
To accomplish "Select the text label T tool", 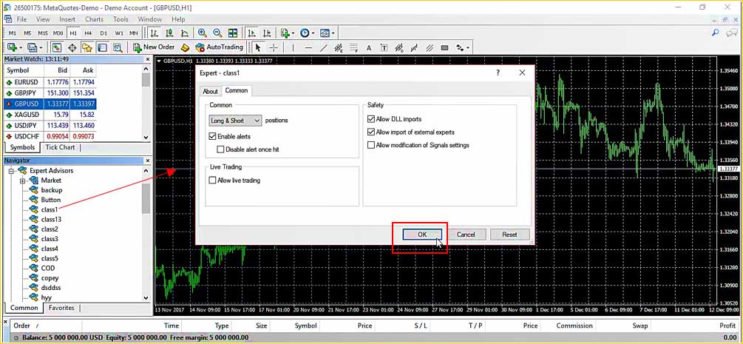I will click(x=384, y=47).
